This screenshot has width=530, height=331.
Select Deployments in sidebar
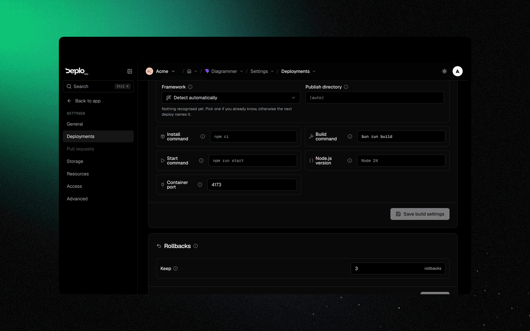point(98,136)
